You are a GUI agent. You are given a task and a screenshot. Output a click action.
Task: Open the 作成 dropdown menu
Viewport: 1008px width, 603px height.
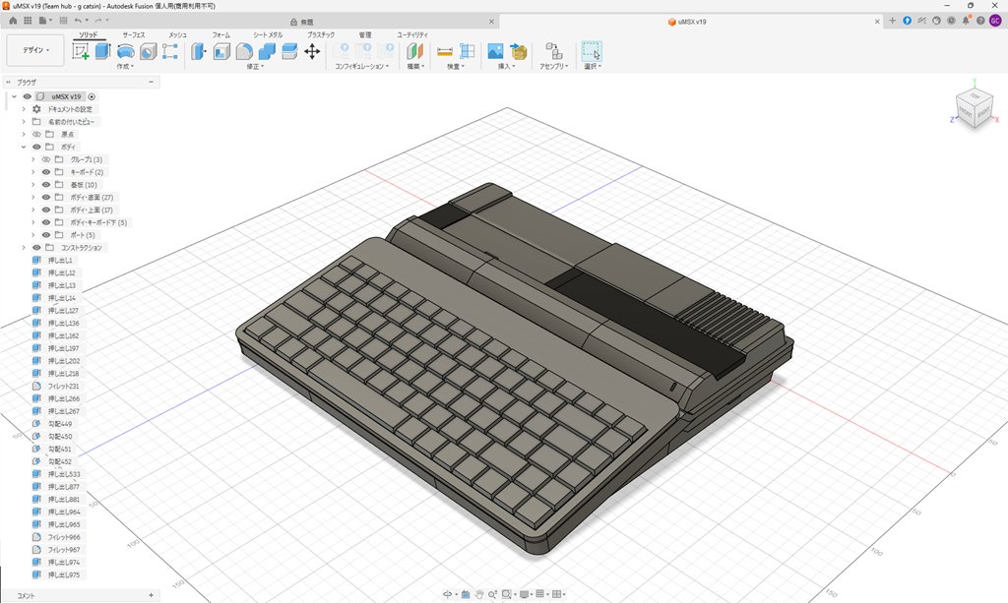(x=125, y=66)
